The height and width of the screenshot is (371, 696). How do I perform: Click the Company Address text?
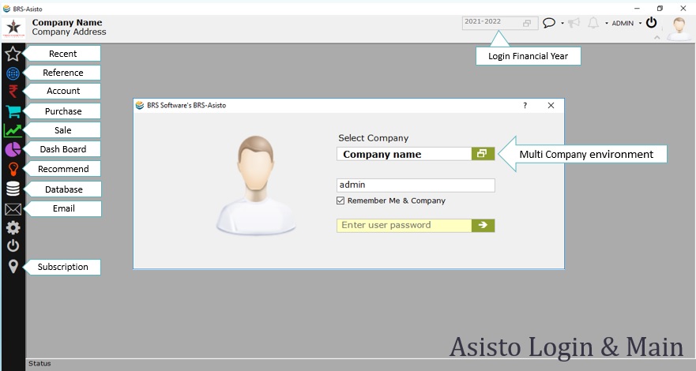click(x=70, y=32)
